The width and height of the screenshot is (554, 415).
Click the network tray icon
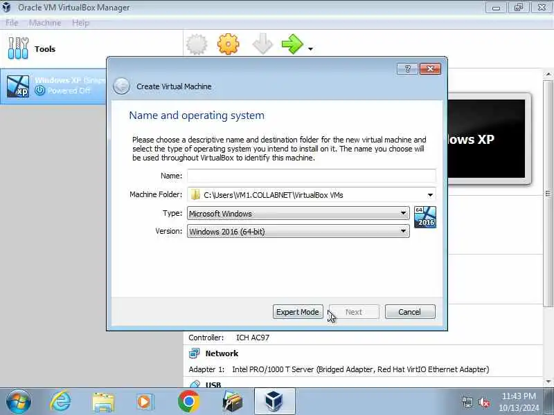click(x=467, y=402)
